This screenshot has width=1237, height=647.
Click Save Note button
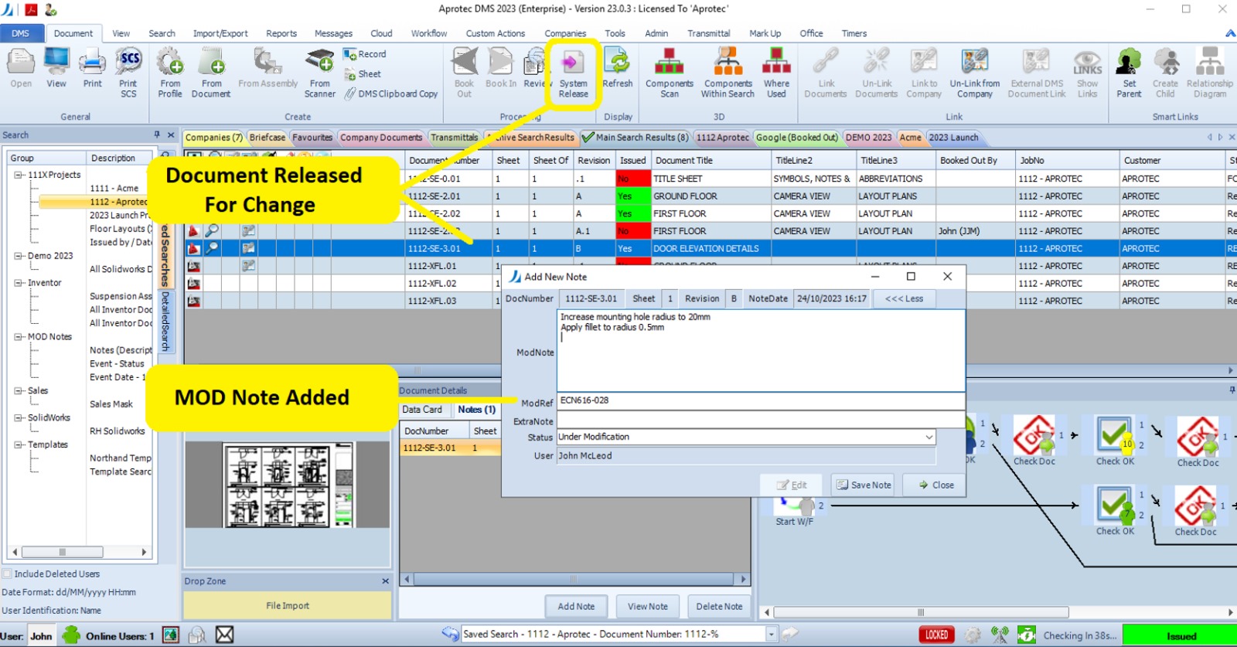coord(864,485)
